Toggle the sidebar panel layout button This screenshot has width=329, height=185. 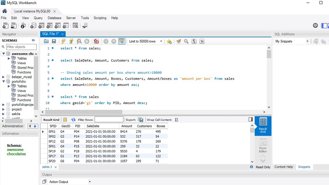point(324,25)
